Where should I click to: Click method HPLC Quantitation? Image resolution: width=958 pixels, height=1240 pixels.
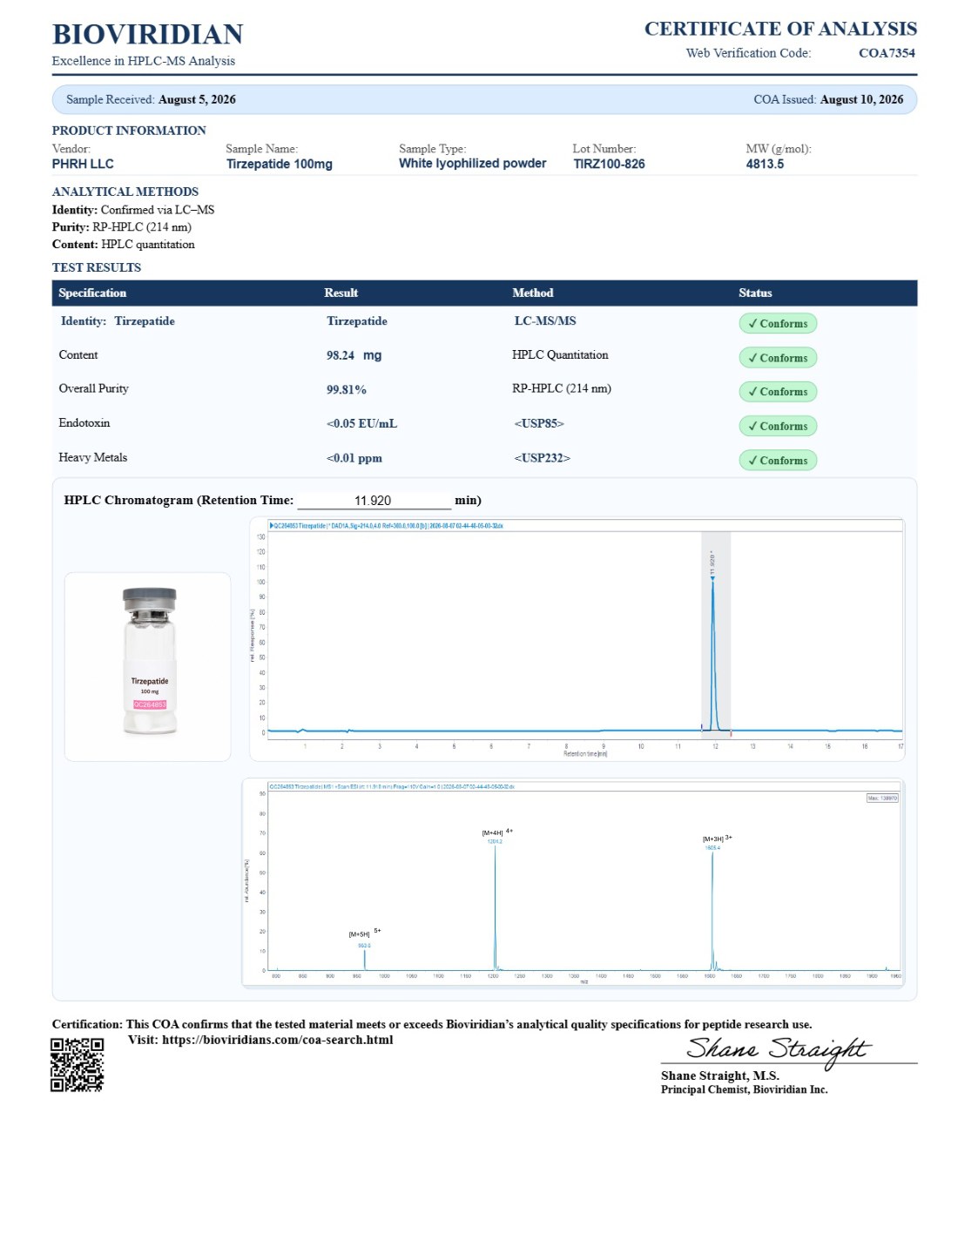pos(560,354)
